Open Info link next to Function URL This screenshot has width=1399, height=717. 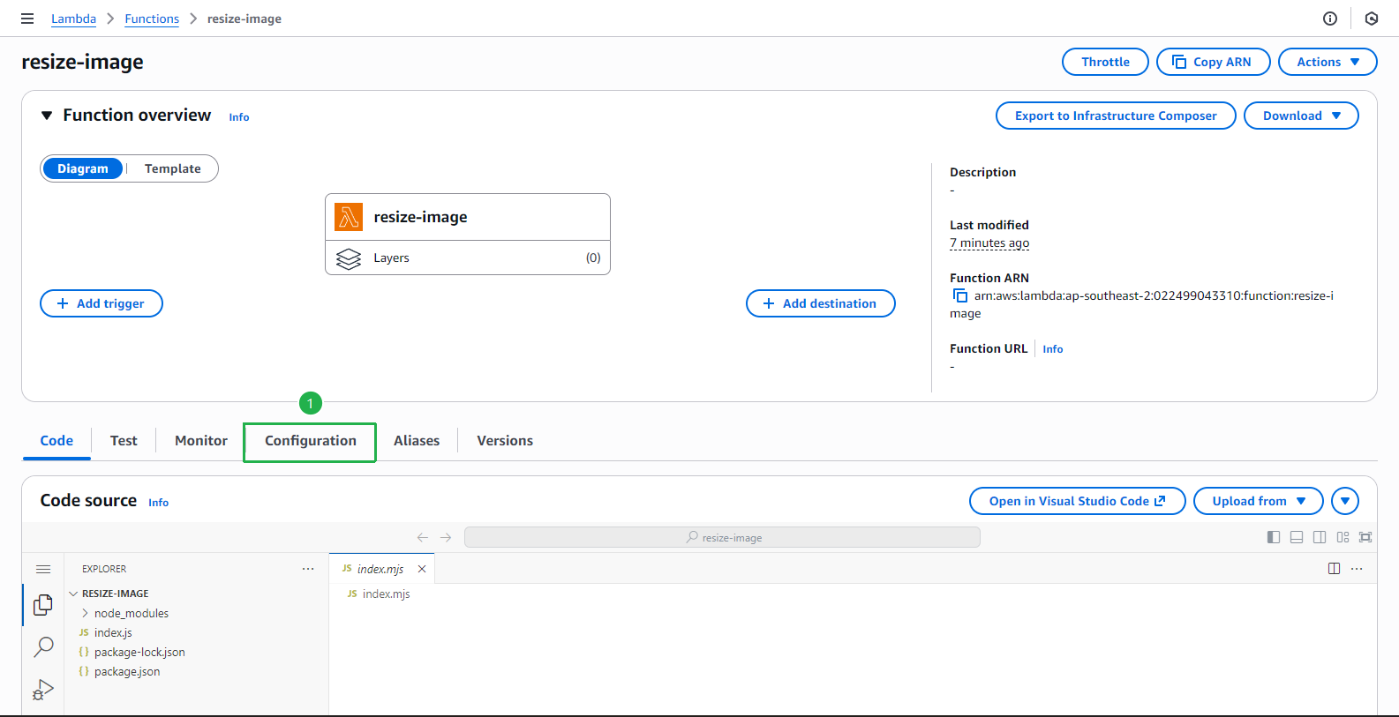[x=1053, y=349]
